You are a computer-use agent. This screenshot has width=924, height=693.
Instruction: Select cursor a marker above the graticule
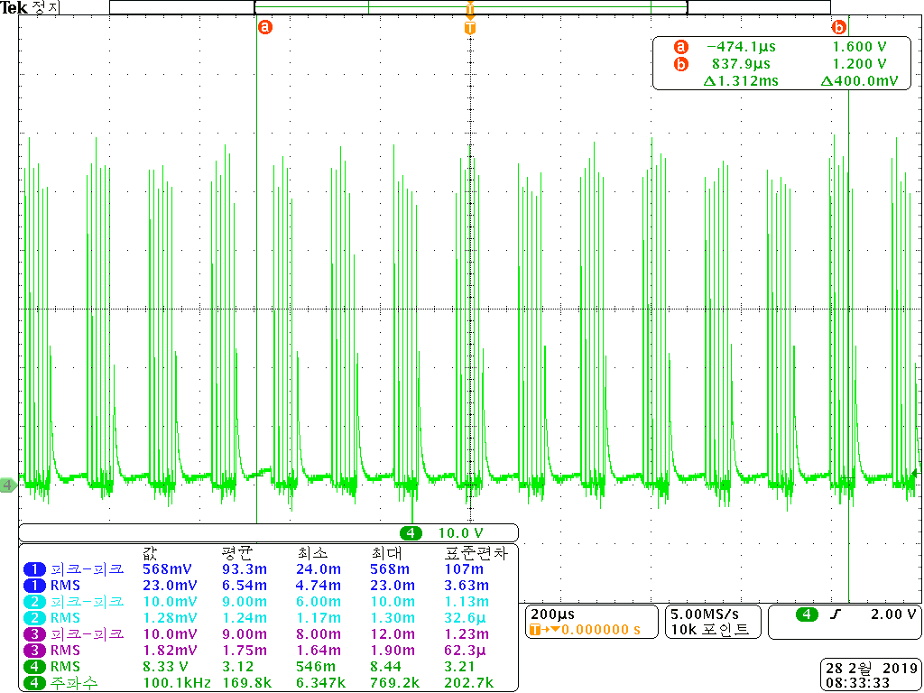[x=266, y=27]
